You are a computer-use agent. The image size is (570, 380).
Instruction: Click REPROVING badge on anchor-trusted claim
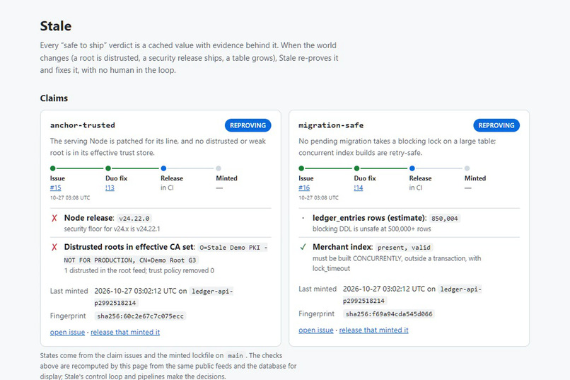pos(248,125)
